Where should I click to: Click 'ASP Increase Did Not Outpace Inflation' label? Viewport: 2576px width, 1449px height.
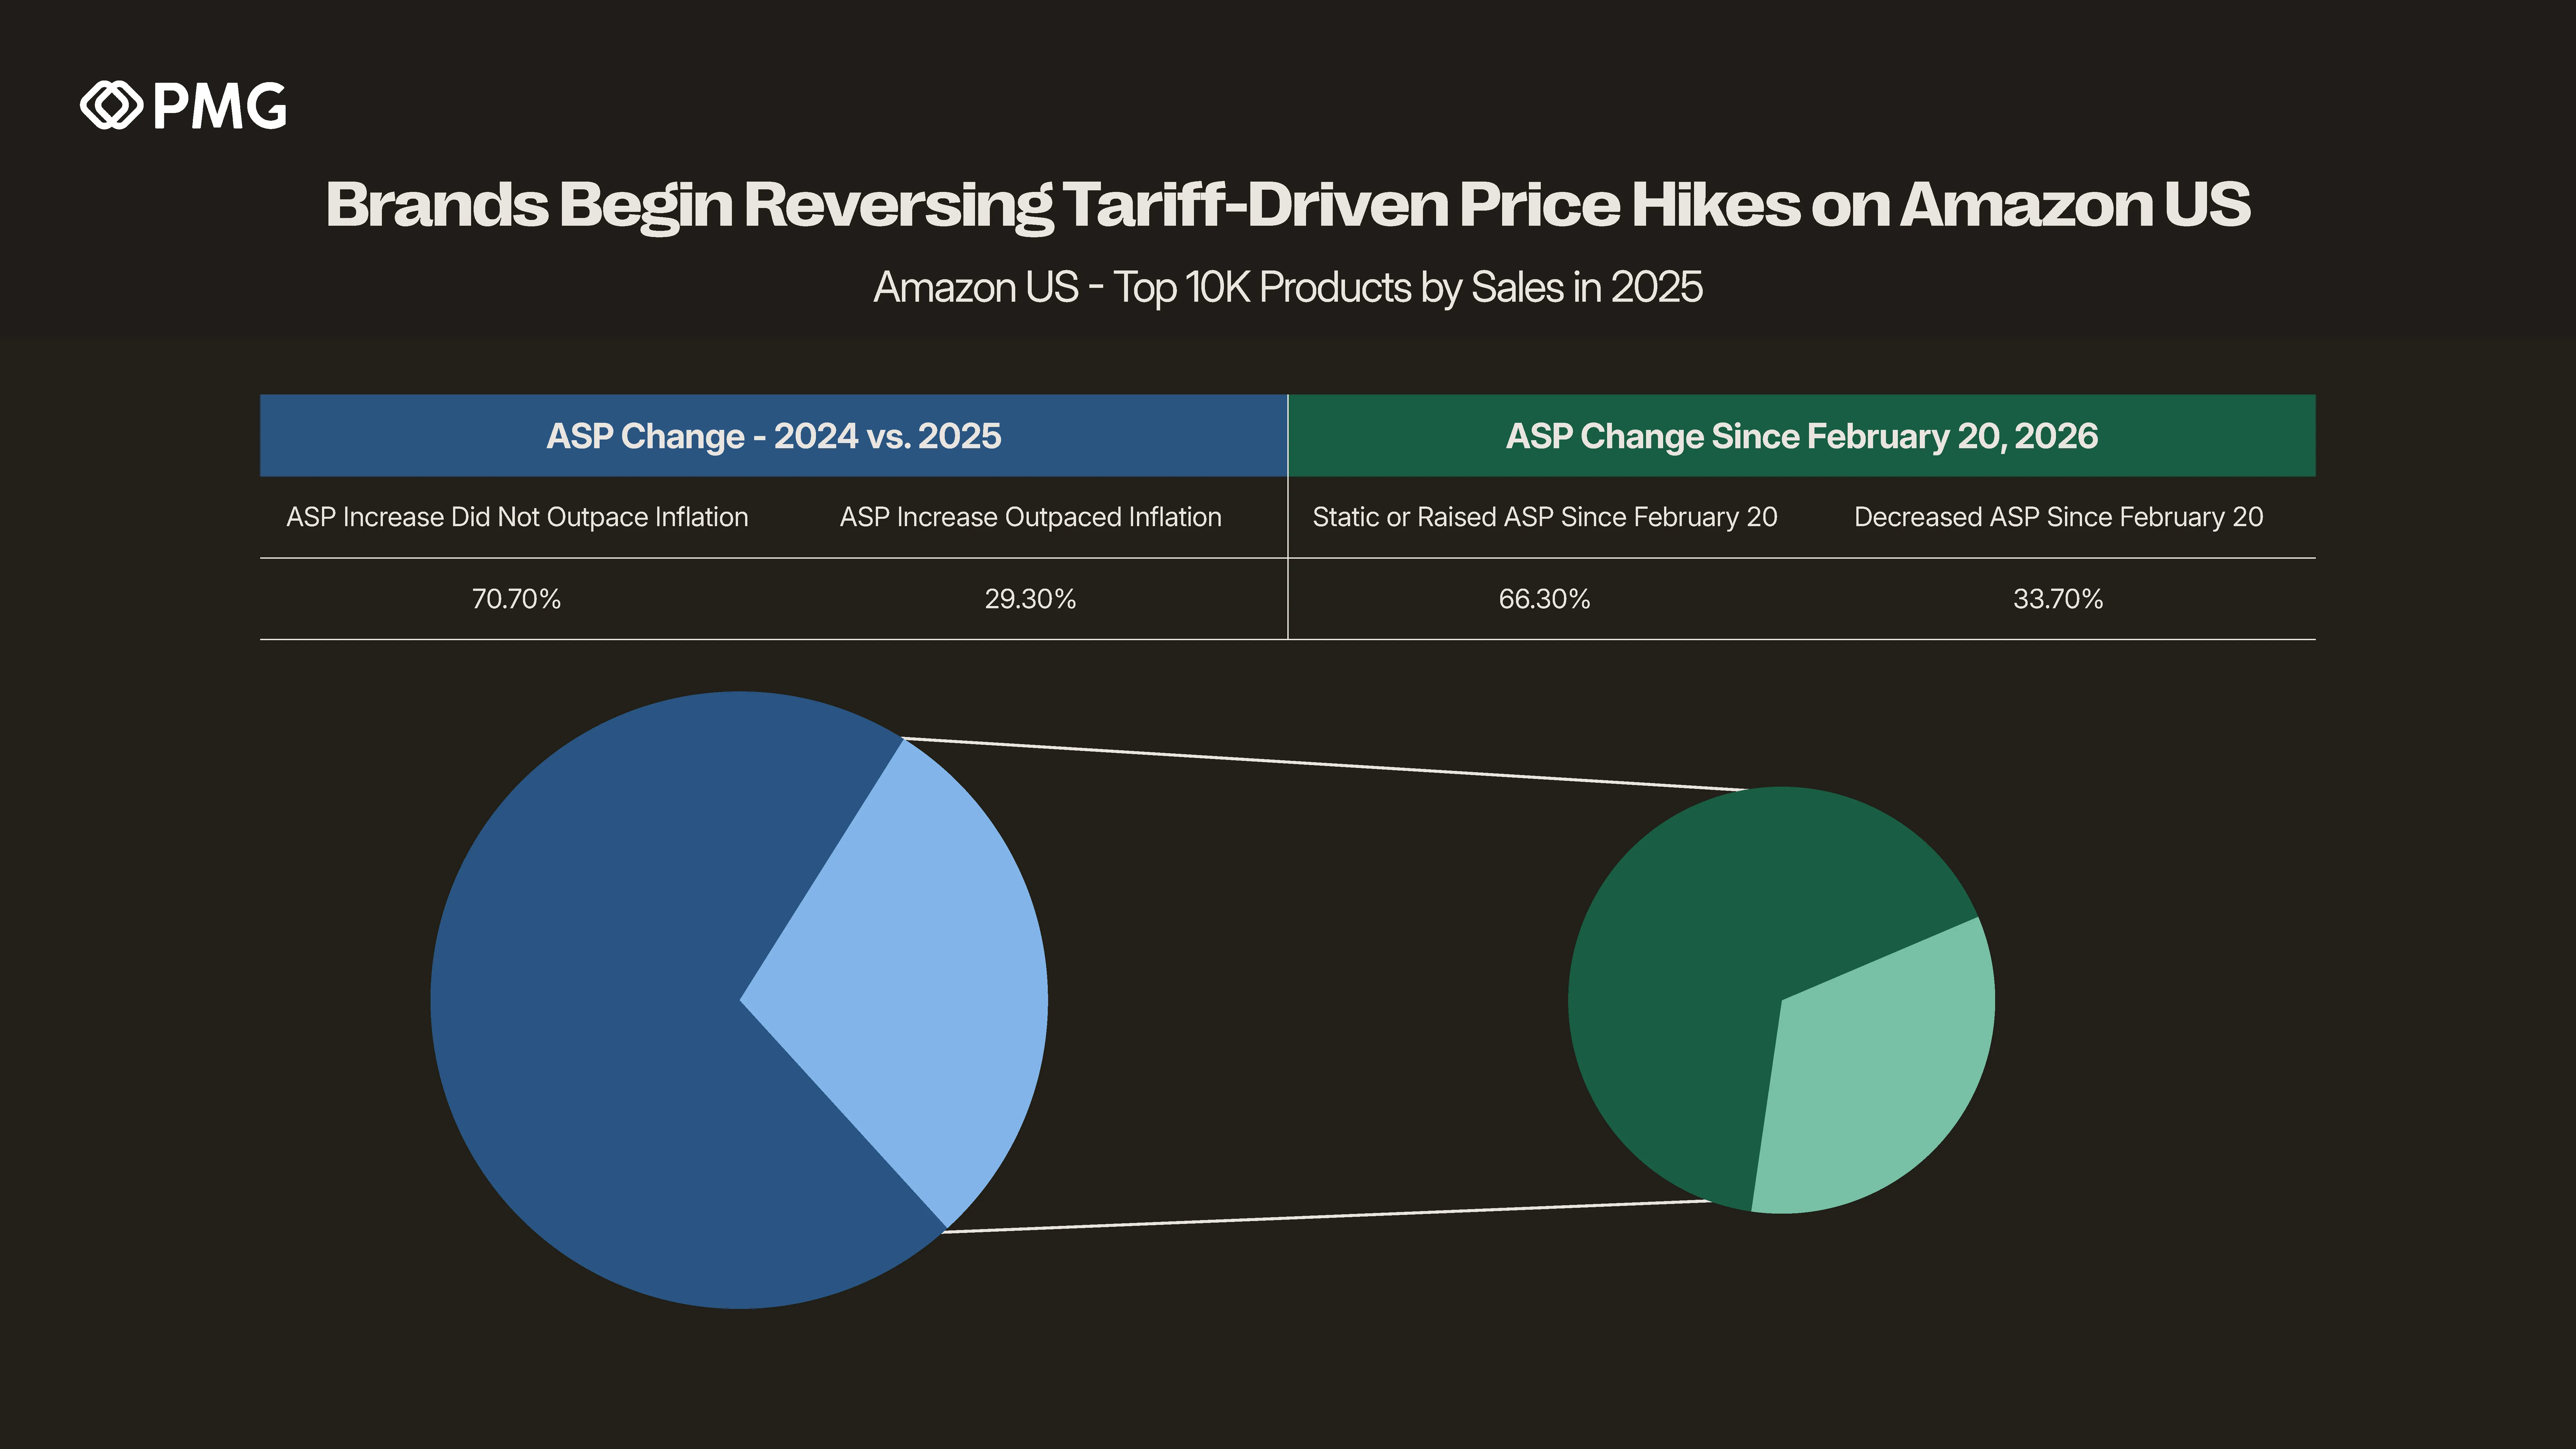(x=517, y=517)
